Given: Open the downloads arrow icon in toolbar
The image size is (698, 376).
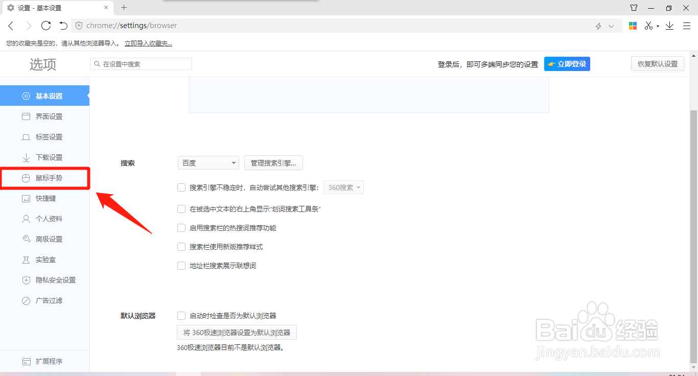Looking at the screenshot, I should pyautogui.click(x=669, y=26).
